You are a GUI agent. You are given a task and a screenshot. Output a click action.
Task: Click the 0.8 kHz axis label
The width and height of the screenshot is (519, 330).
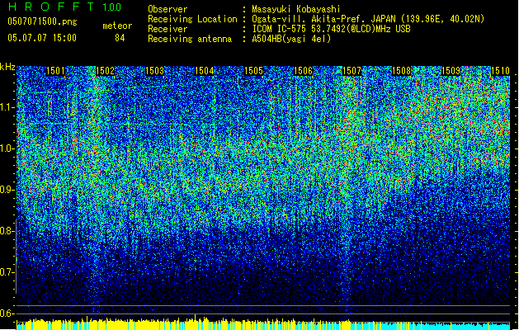(7, 231)
